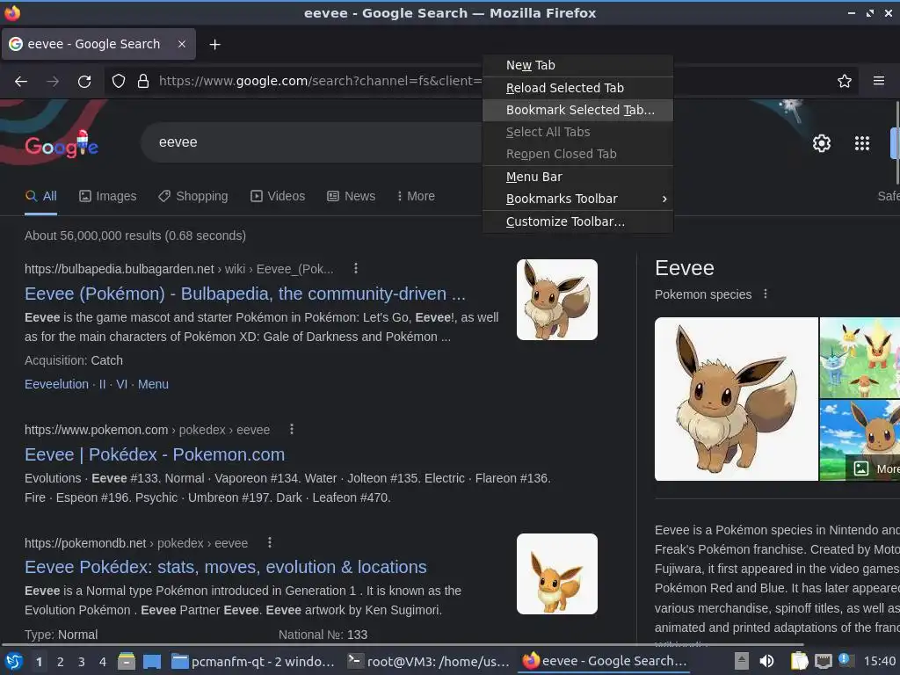The image size is (900, 675).
Task: Expand the Bookmarks Toolbar submenu
Action: 578,199
